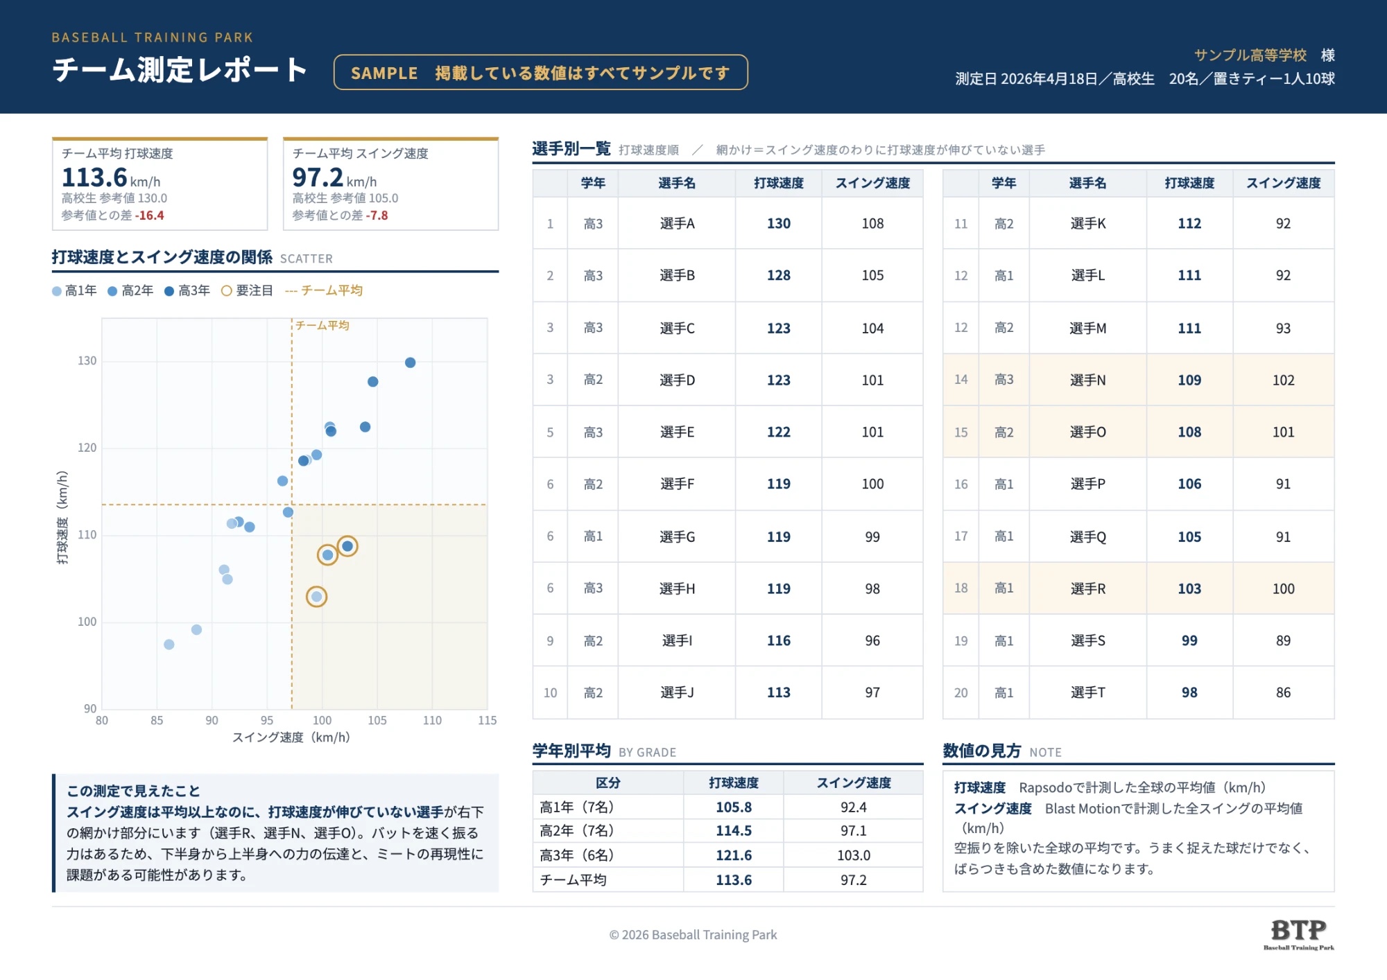The height and width of the screenshot is (980, 1387).
Task: Click the 選手R name cell
Action: click(1087, 588)
